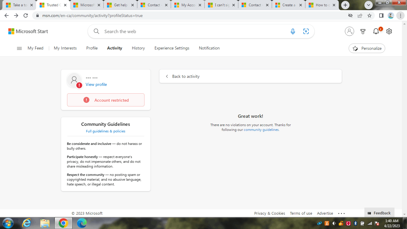Switch to the History tab
The width and height of the screenshot is (407, 229).
139,48
